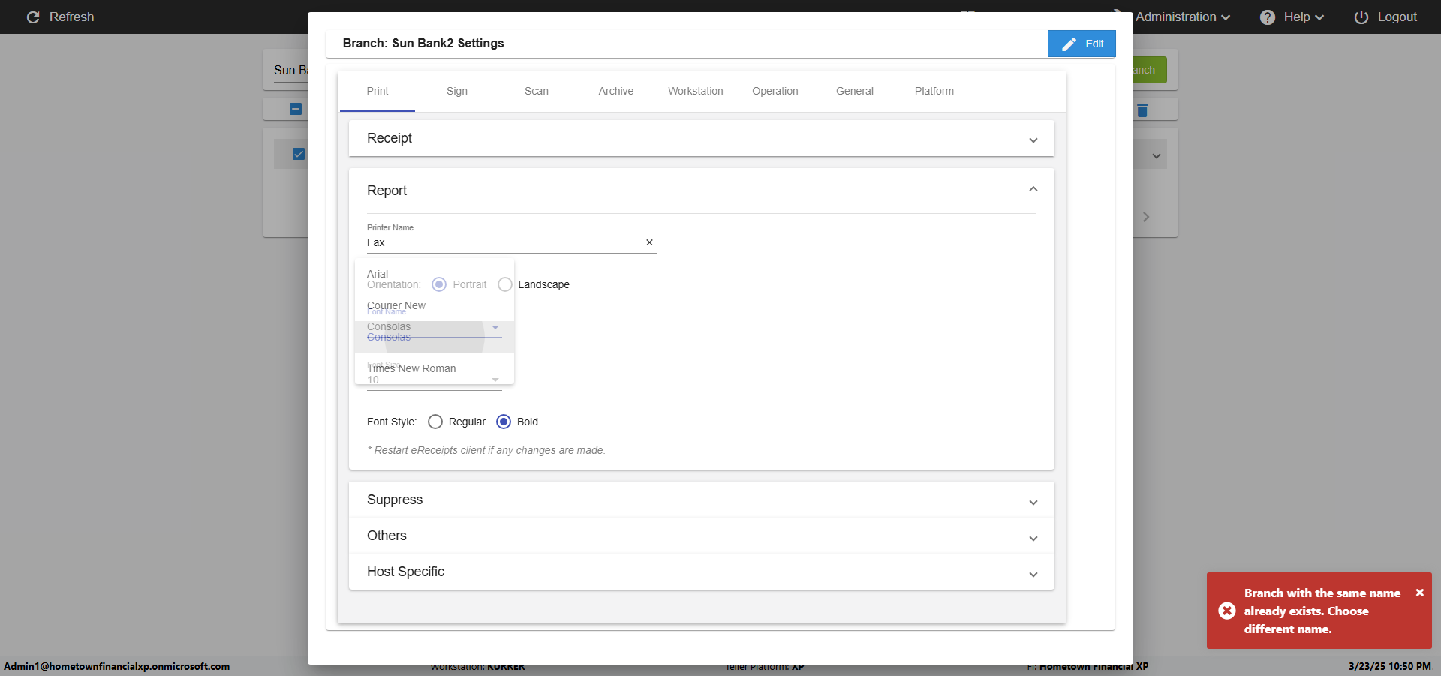
Task: Clear the Printer Name field with X
Action: click(649, 242)
